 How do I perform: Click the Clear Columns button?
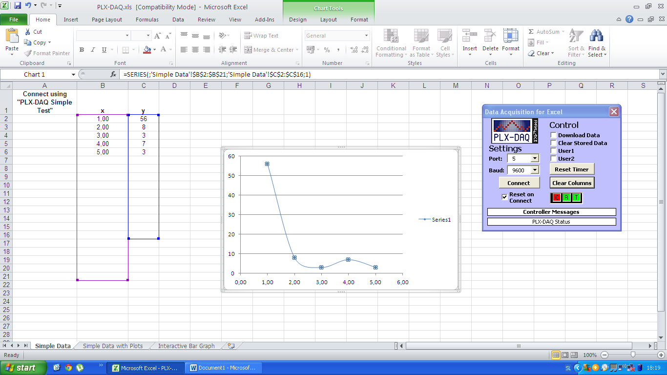(x=572, y=182)
